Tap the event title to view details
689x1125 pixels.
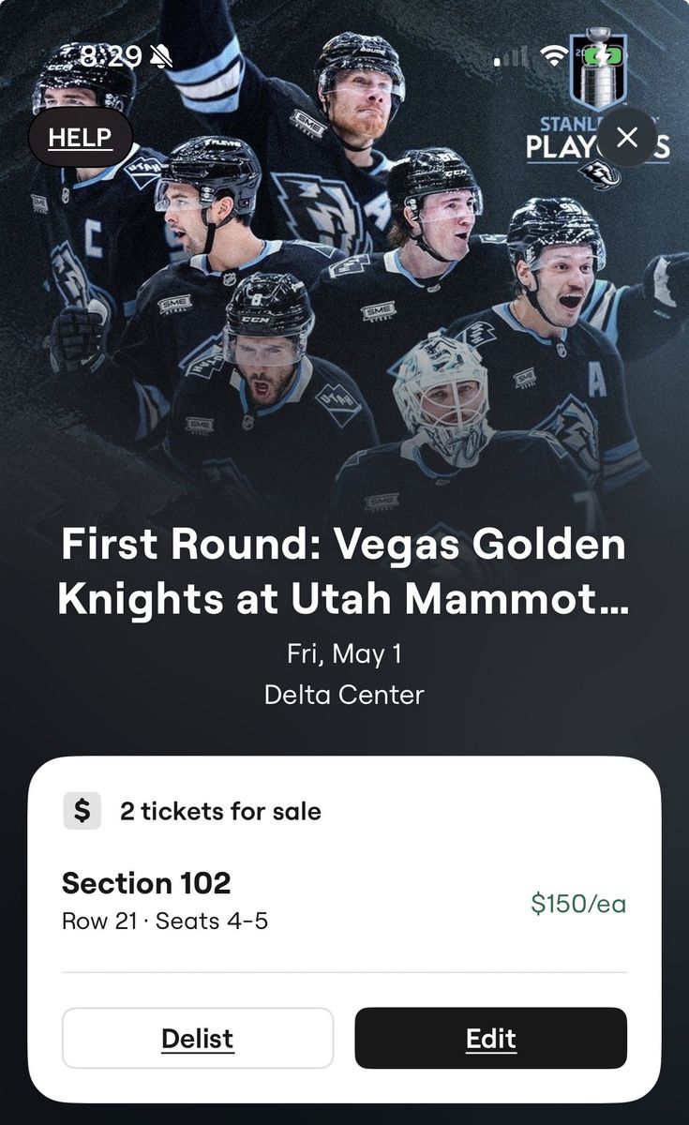pos(344,567)
